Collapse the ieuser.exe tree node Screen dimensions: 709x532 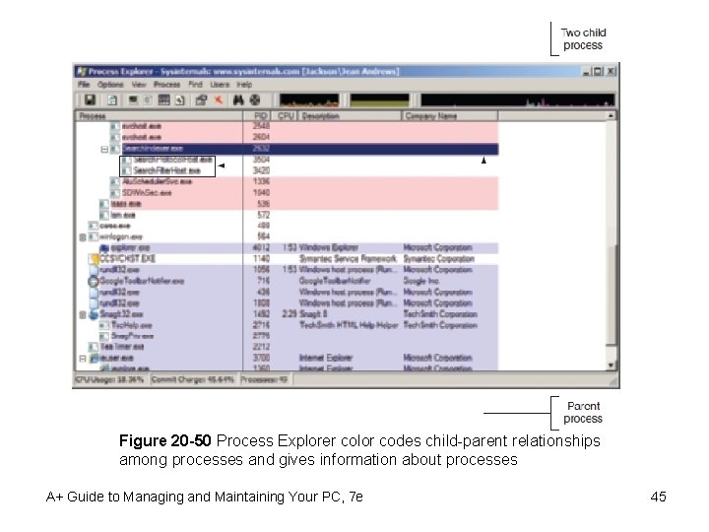tap(83, 359)
